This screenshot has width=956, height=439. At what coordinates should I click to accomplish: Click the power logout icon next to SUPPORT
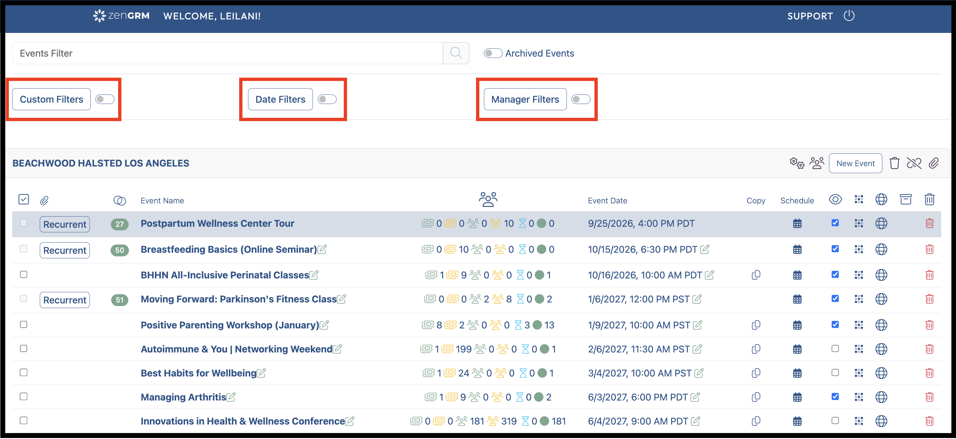[x=849, y=16]
